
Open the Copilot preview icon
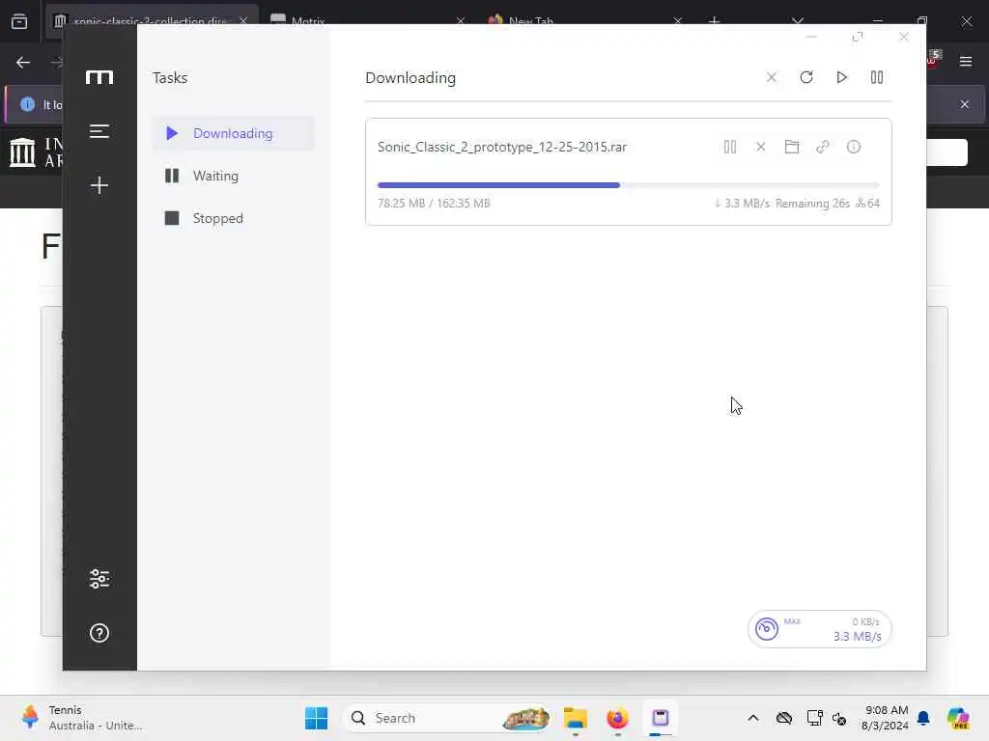[x=957, y=718]
